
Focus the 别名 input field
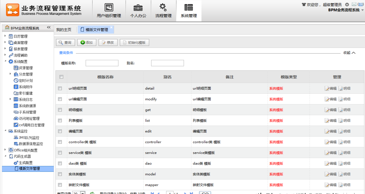pyautogui.click(x=167, y=63)
